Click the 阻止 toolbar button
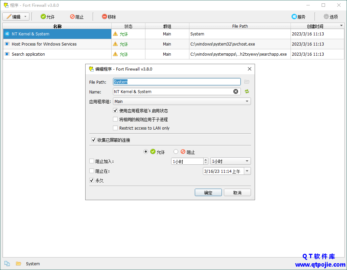 pyautogui.click(x=77, y=17)
